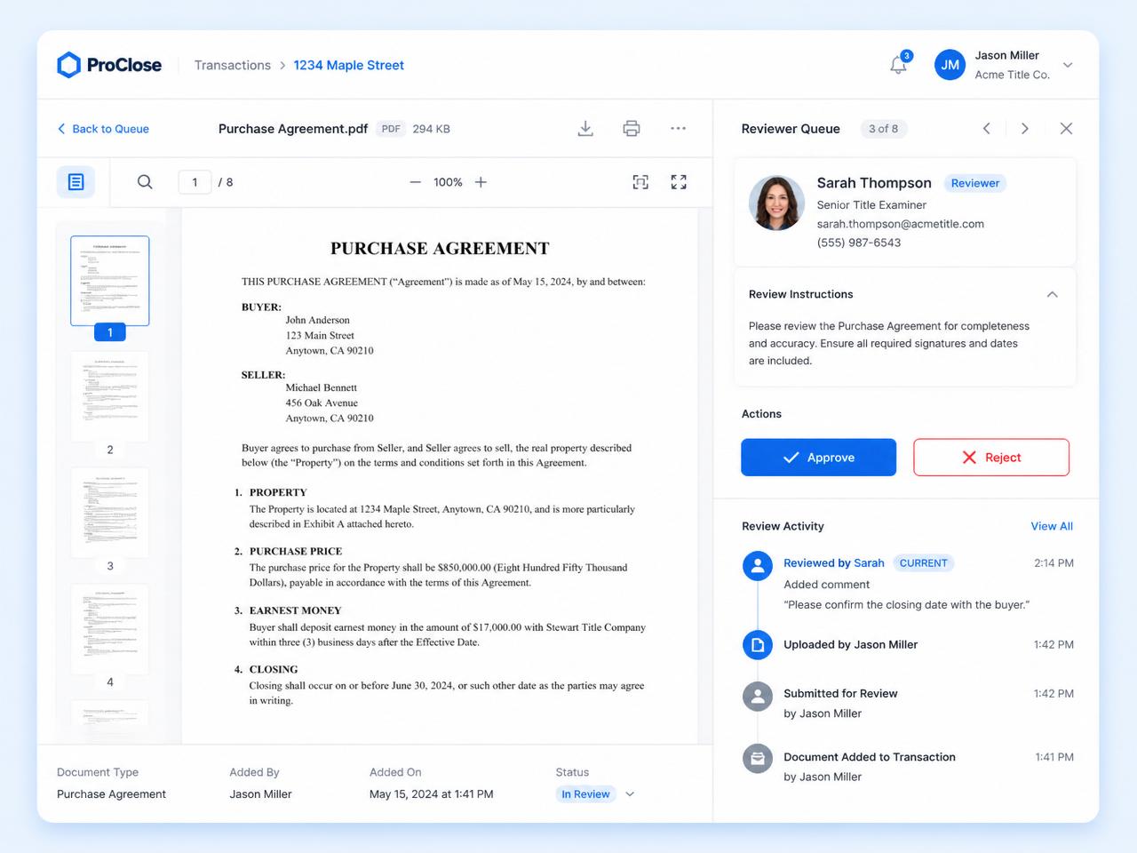Go to next item in Reviewer Queue

(x=1025, y=129)
